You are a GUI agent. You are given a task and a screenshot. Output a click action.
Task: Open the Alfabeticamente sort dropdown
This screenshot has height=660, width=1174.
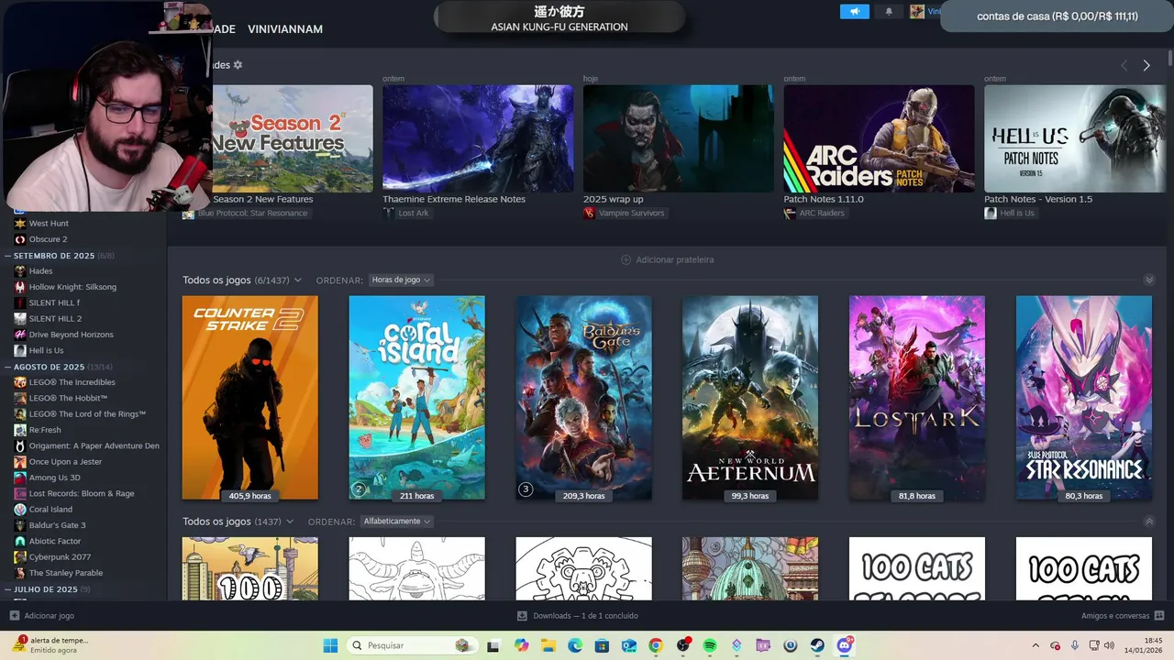click(396, 521)
